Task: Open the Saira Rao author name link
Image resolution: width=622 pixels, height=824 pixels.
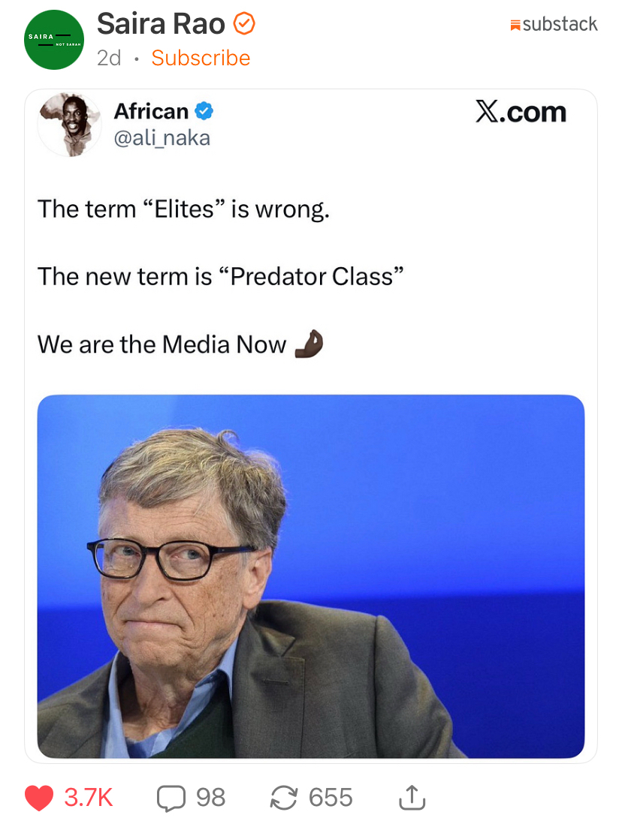Action: pyautogui.click(x=161, y=25)
